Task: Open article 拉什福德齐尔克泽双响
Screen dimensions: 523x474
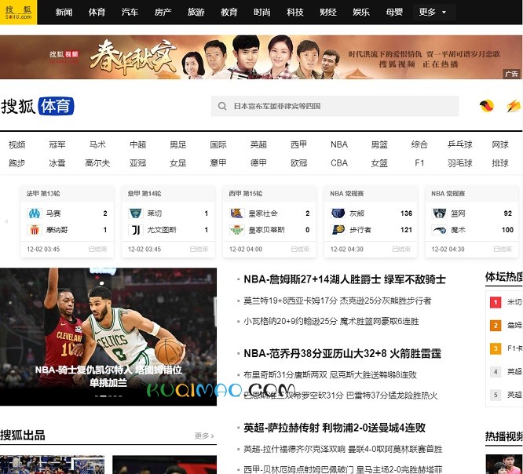Action: (x=343, y=450)
